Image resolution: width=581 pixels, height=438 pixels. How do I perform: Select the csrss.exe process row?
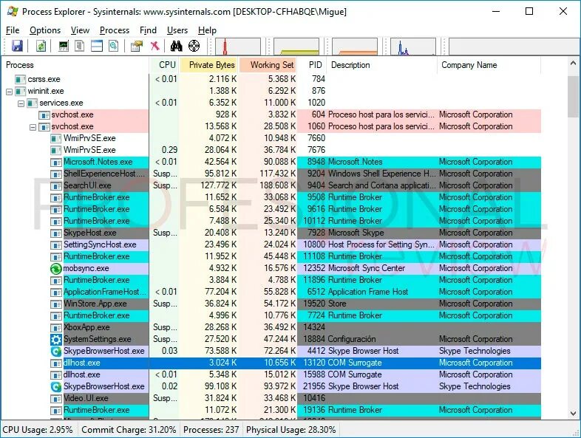pos(271,79)
